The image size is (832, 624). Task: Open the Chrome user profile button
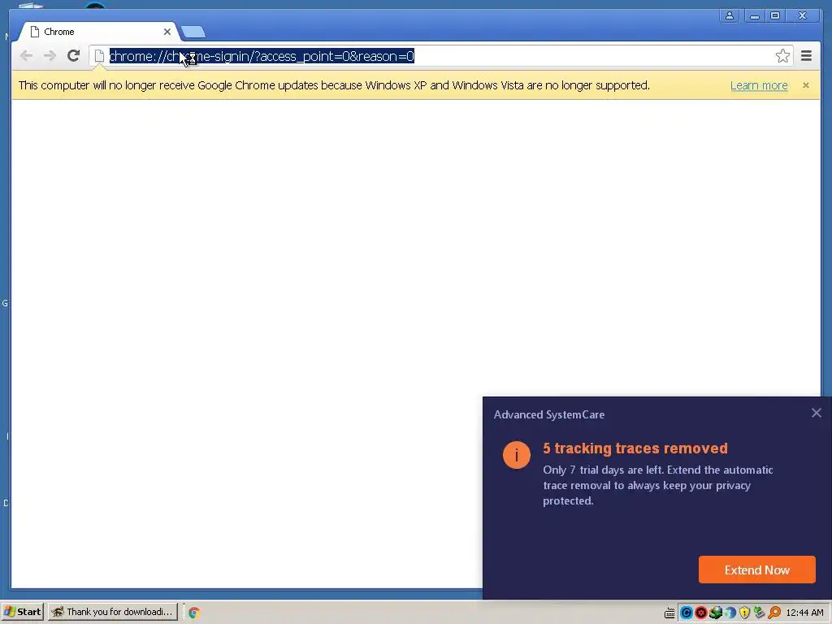[x=730, y=16]
